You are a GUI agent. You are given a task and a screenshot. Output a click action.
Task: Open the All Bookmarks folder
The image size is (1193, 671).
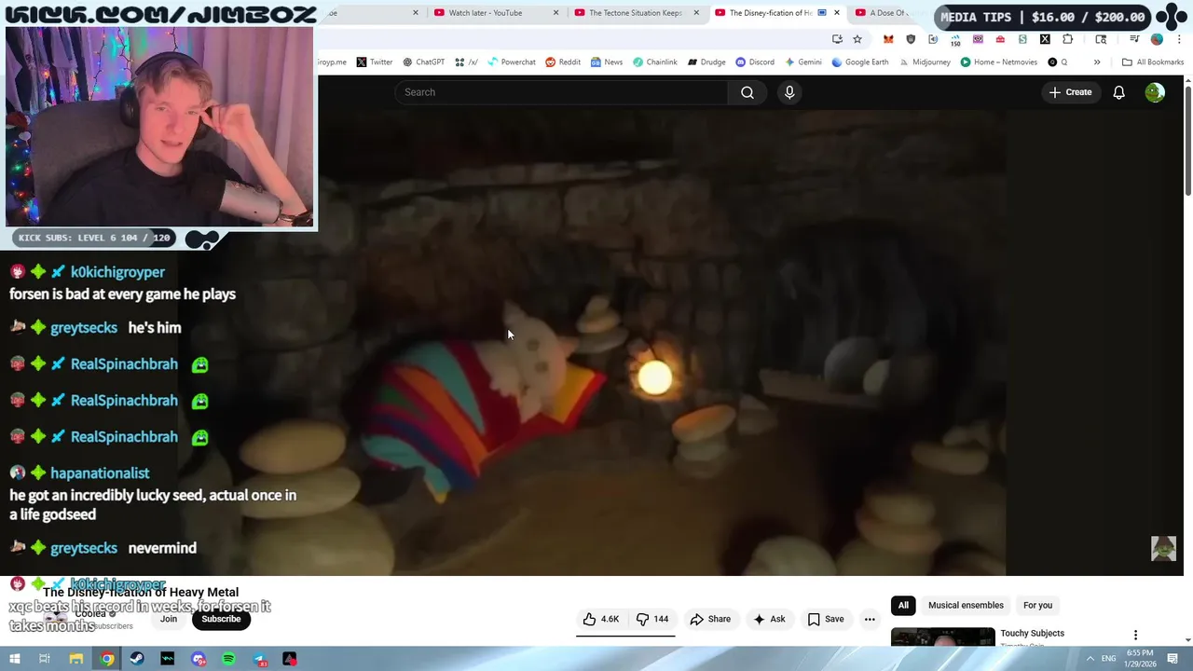pyautogui.click(x=1153, y=62)
